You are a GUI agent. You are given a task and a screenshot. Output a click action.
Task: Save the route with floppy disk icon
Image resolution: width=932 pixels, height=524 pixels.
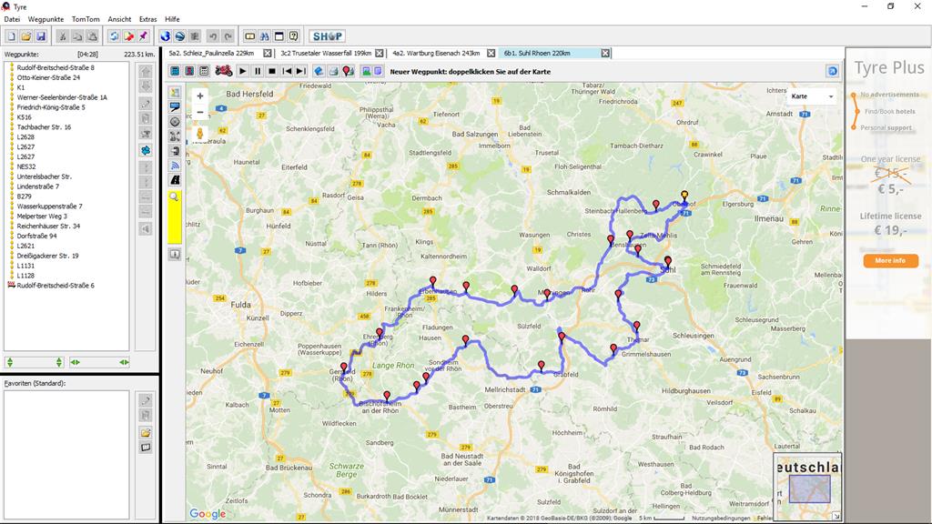pos(41,36)
